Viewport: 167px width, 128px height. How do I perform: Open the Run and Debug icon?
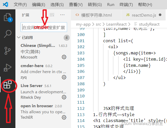[8, 68]
